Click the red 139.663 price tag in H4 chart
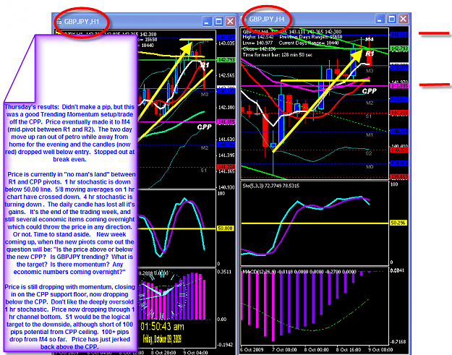 click(x=399, y=177)
